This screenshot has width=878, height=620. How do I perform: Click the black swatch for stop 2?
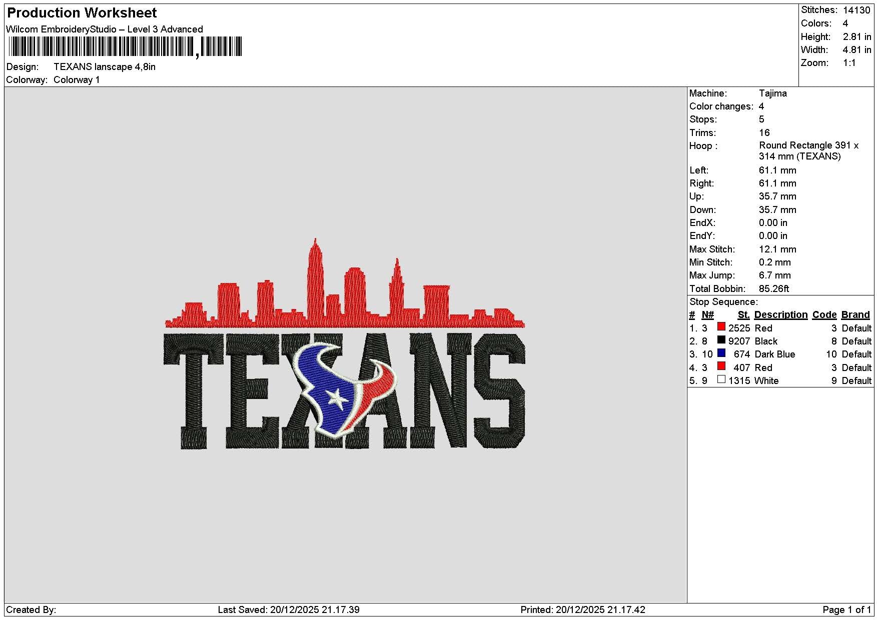point(721,340)
